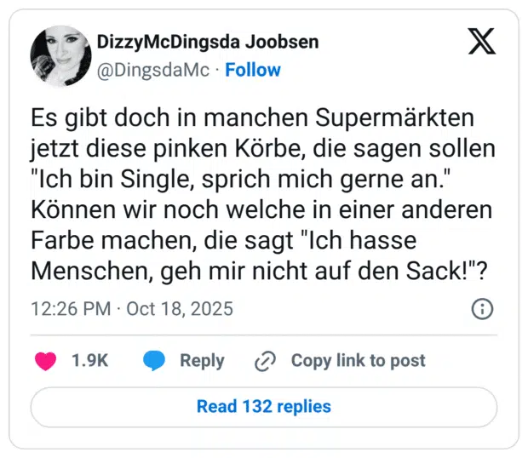Open the 12:26 PM timestamp link
The height and width of the screenshot is (458, 528).
coord(71,308)
